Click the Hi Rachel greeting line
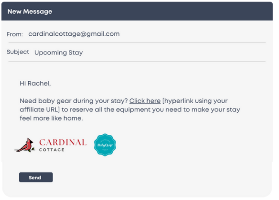 [x=35, y=83]
